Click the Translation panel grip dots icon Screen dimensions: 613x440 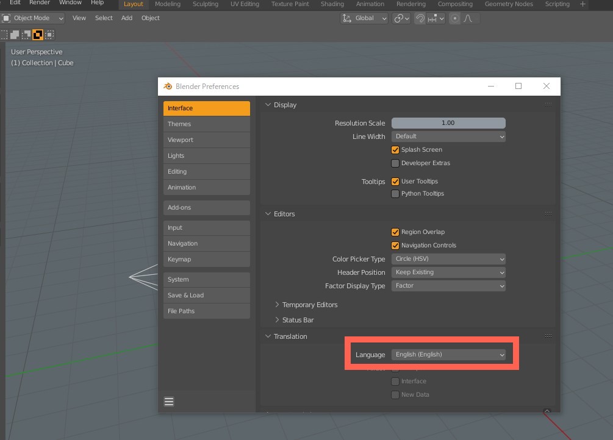pyautogui.click(x=548, y=336)
